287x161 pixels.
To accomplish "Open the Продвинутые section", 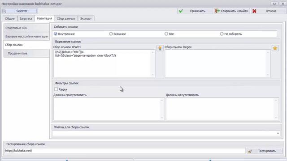I will [x=26, y=53].
